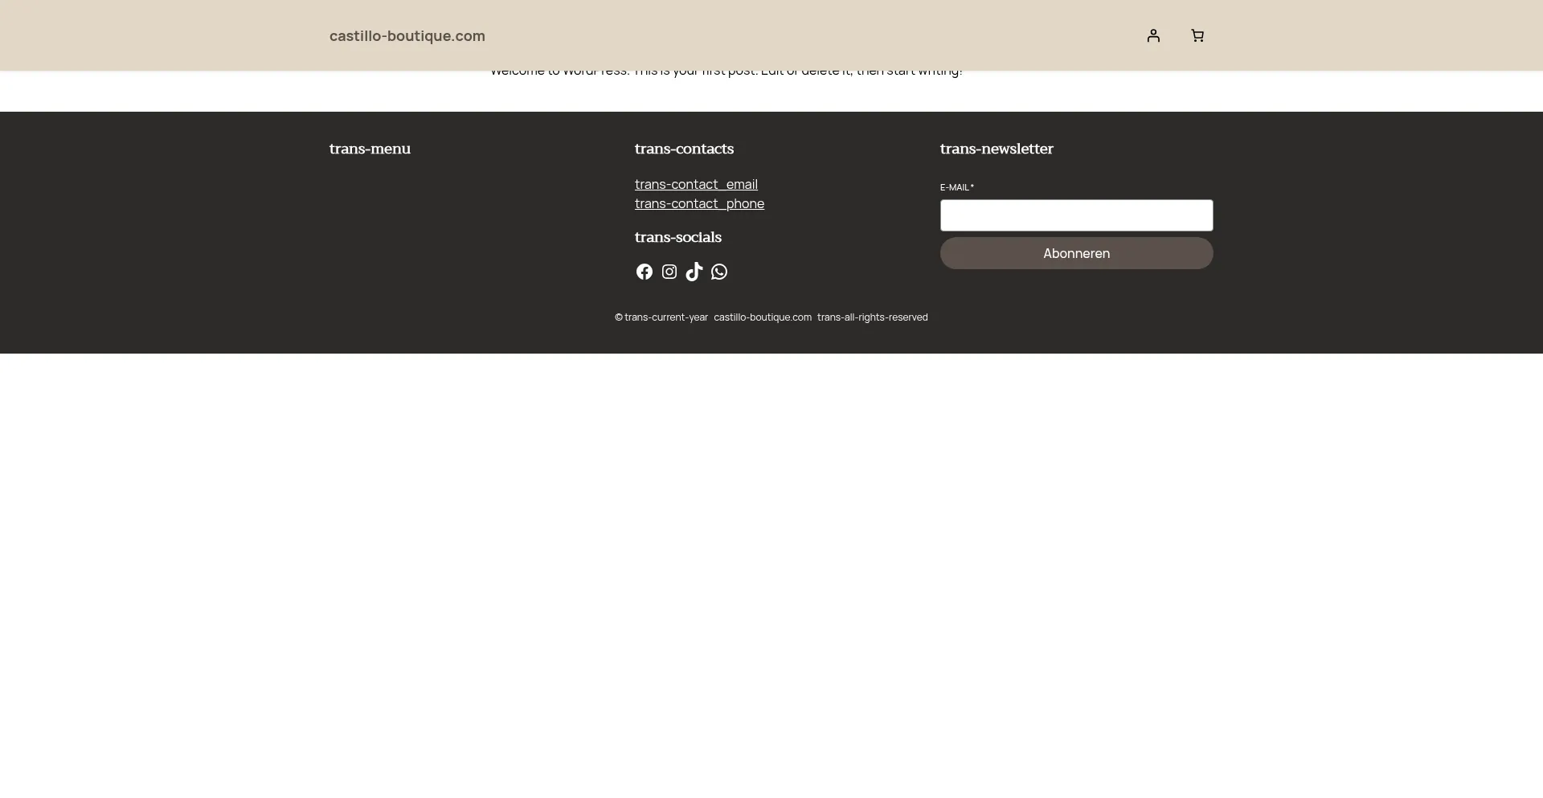Open the trans-contact_phone link

pos(699,203)
